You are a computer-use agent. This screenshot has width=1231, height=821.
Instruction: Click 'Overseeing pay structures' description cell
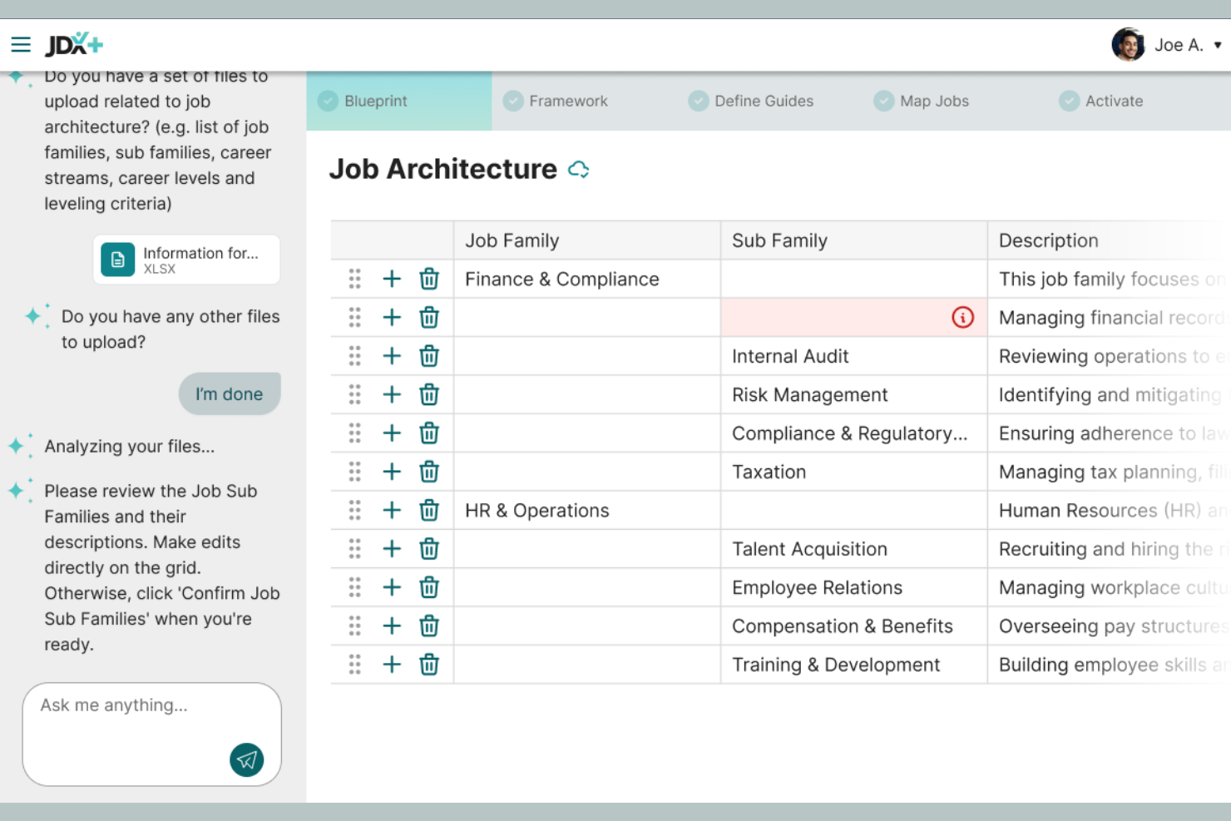[x=1110, y=626]
